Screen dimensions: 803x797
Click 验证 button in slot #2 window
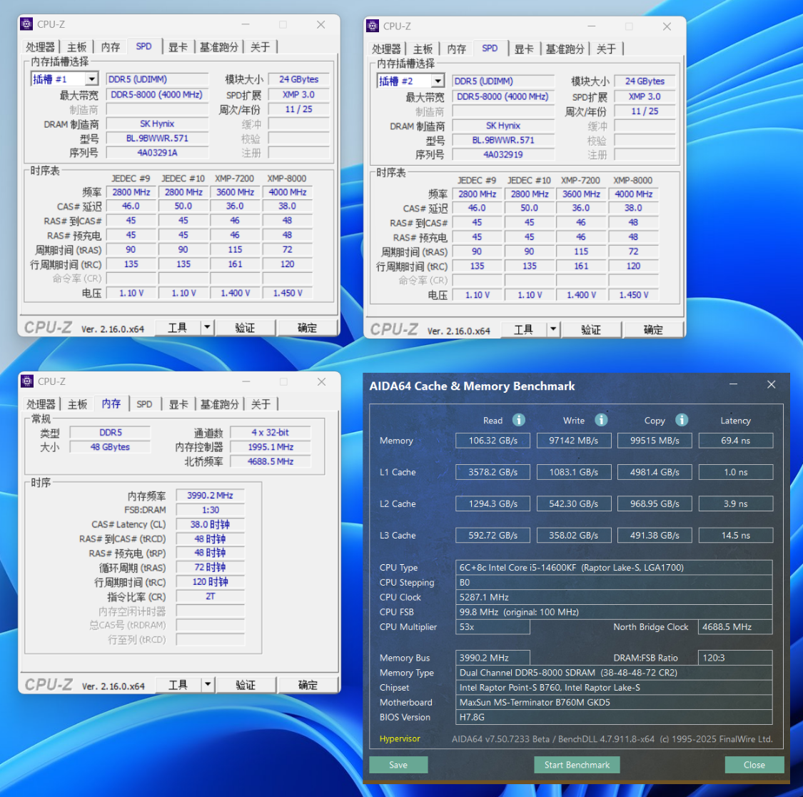point(591,329)
